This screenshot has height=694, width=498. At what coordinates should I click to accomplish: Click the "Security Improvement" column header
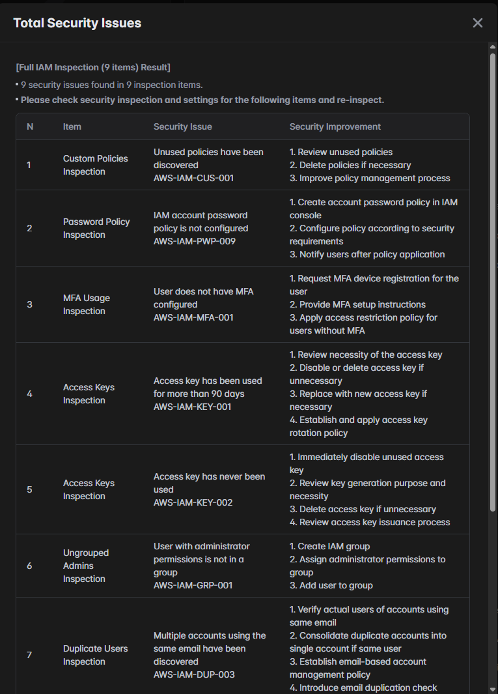point(335,126)
